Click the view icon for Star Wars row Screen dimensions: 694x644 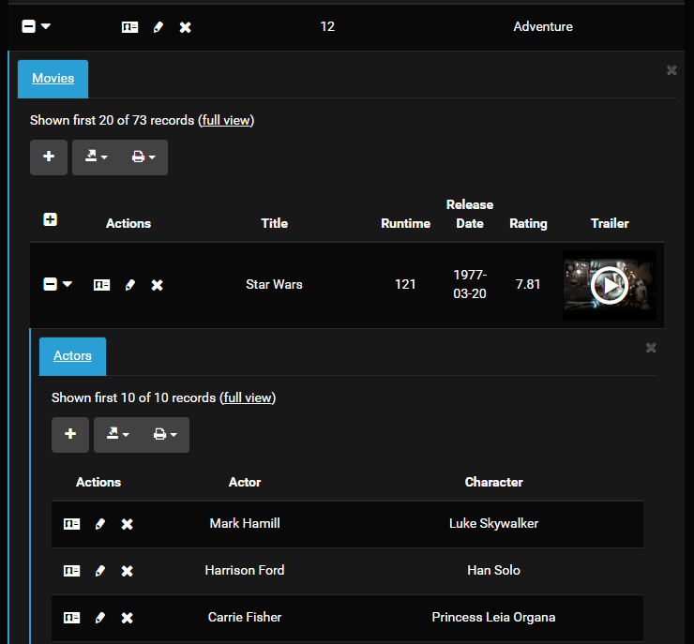click(101, 285)
